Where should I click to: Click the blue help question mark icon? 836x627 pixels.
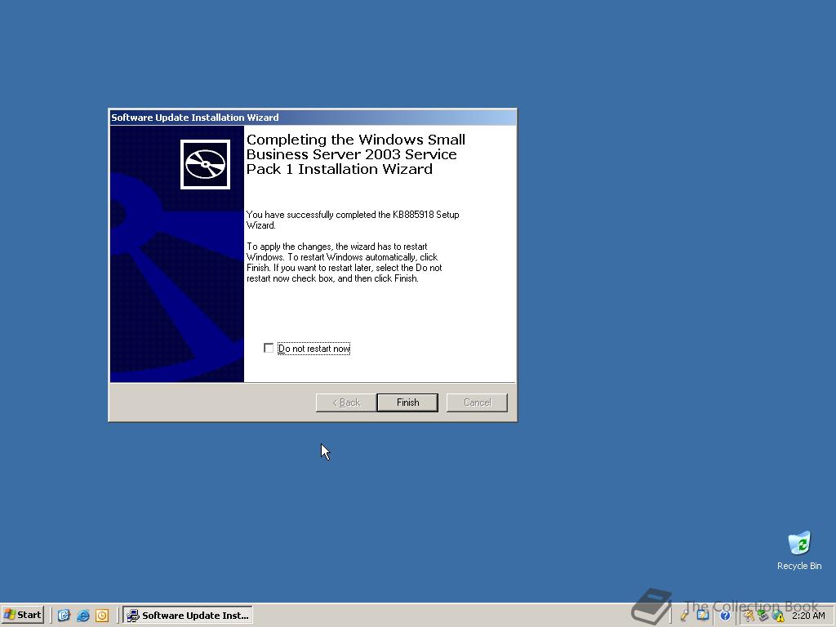pos(725,616)
